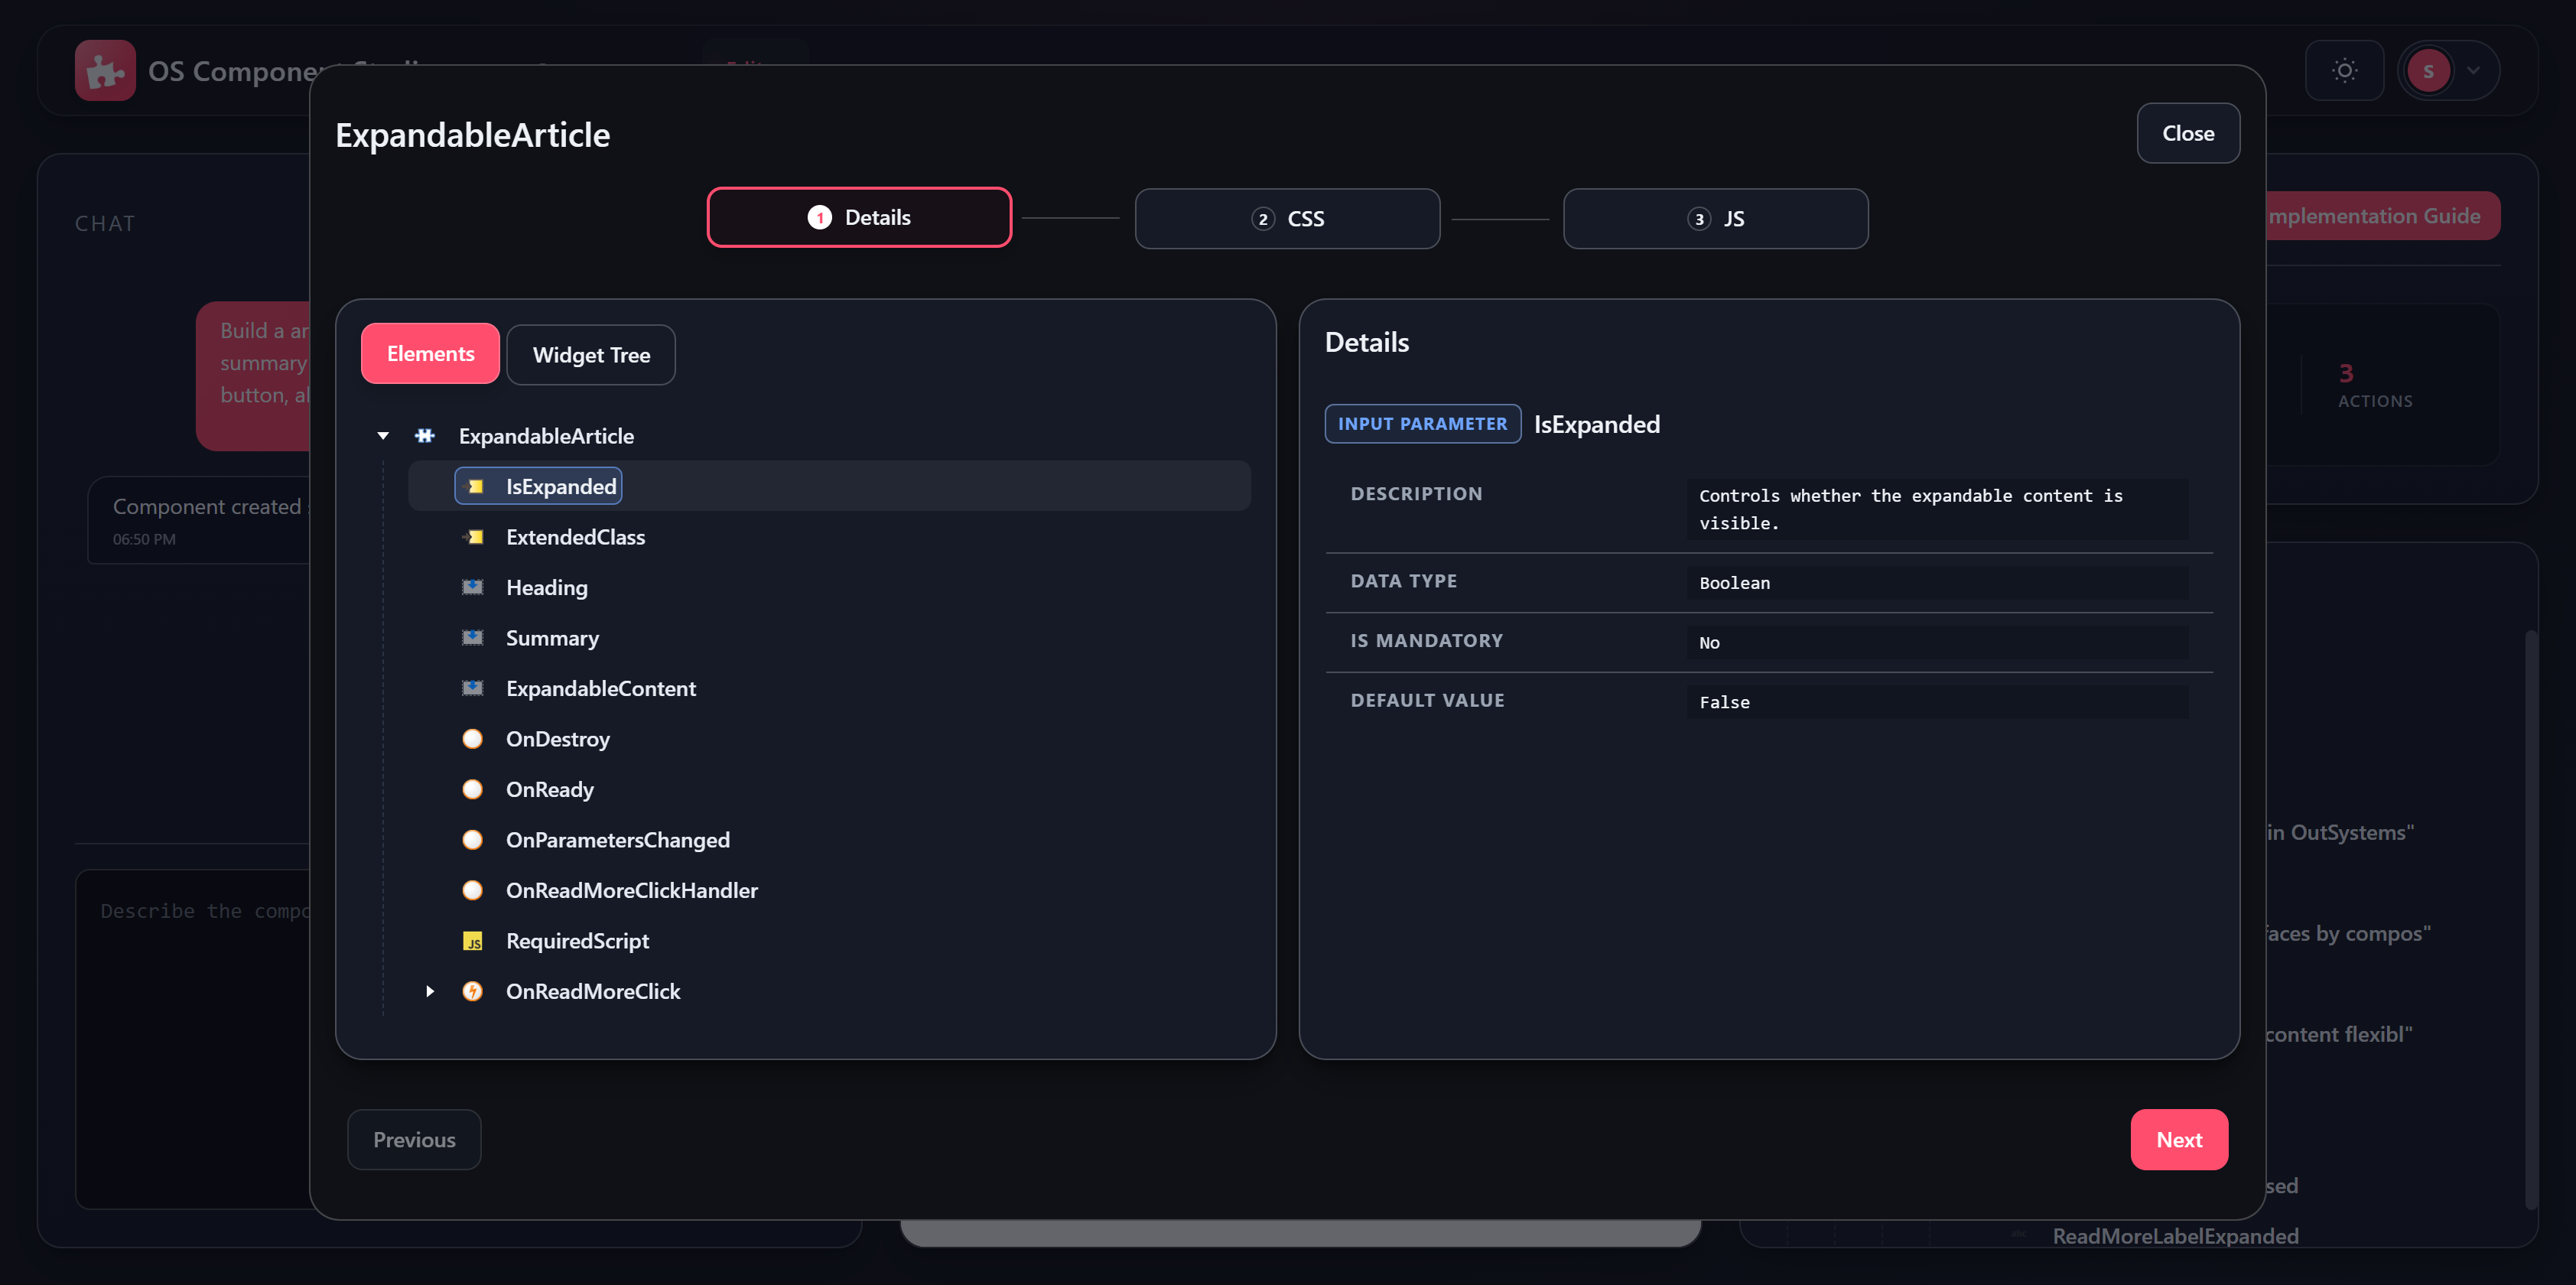Click the Data Type value Boolean
Image resolution: width=2576 pixels, height=1285 pixels.
click(x=1937, y=583)
